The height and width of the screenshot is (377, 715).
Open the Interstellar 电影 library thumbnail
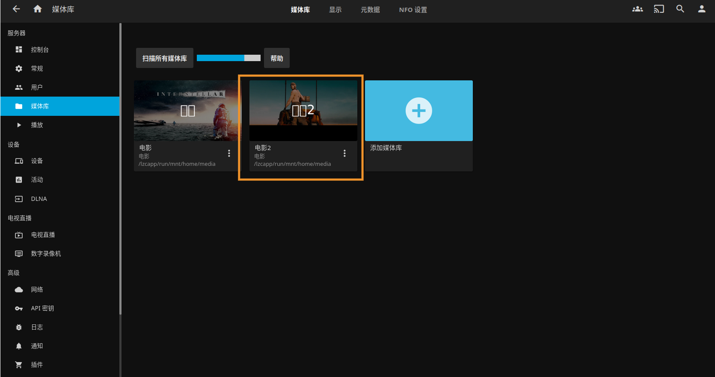188,111
